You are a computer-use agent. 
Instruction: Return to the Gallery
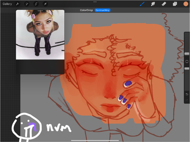tap(7, 4)
